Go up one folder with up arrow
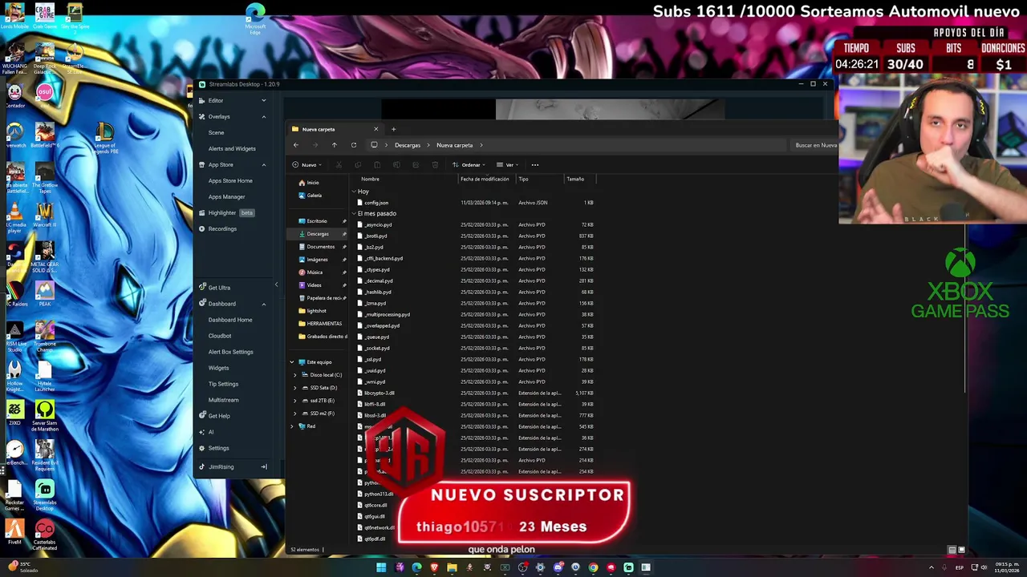The image size is (1027, 577). pos(335,145)
